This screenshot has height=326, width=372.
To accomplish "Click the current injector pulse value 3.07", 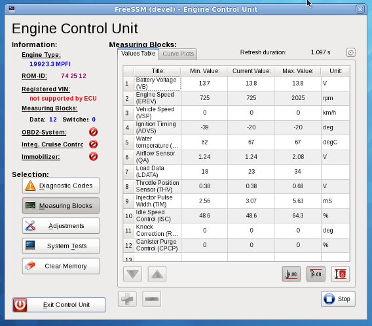I will 251,201.
